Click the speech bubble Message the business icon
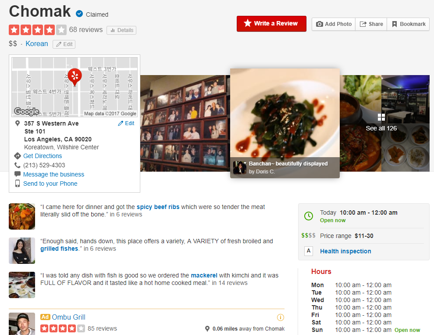The image size is (434, 335). coord(18,174)
